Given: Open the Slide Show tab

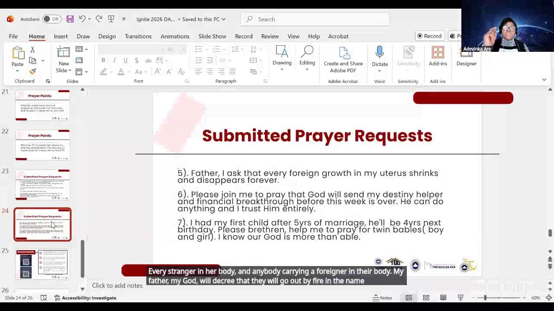Looking at the screenshot, I should point(212,36).
